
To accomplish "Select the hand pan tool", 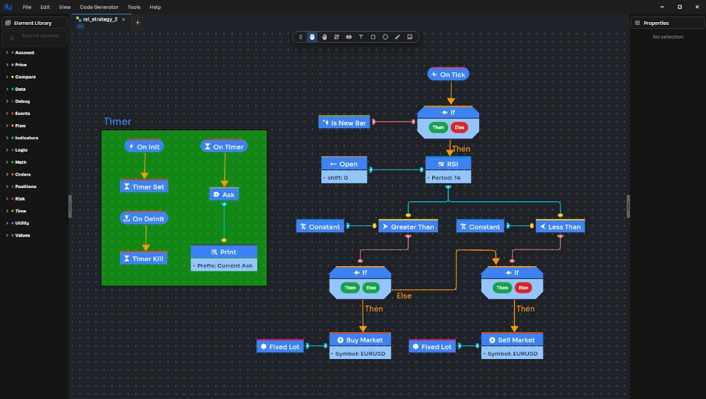I will tap(324, 37).
